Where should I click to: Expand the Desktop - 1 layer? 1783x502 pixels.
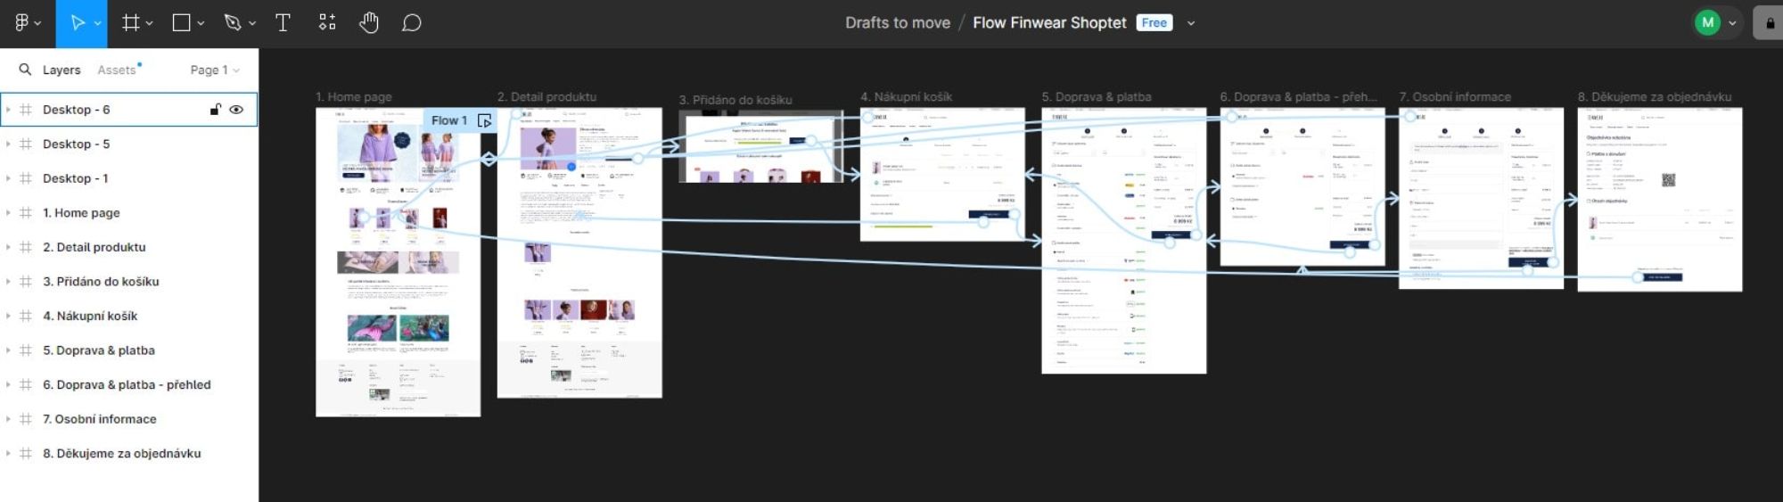(8, 178)
